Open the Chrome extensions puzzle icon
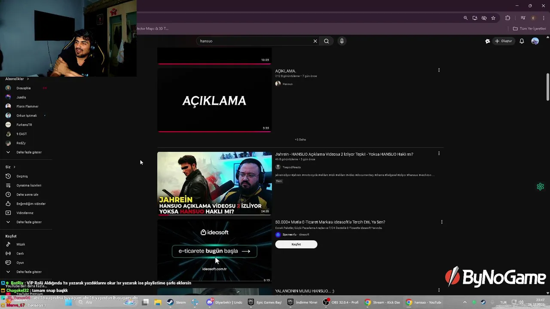550x309 pixels. [x=507, y=18]
